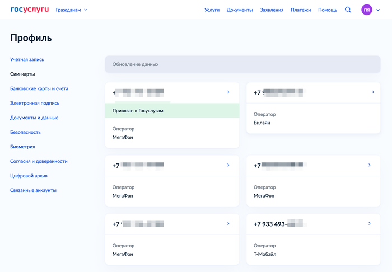The height and width of the screenshot is (272, 392).
Task: Open Учётная запись section
Action: (x=27, y=59)
